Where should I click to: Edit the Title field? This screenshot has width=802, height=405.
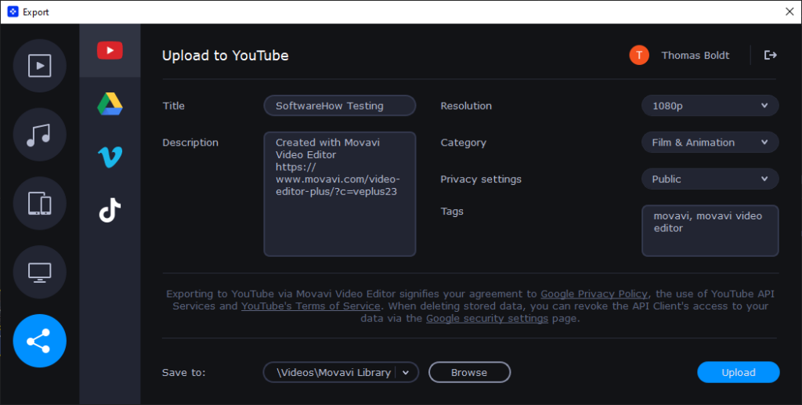340,106
